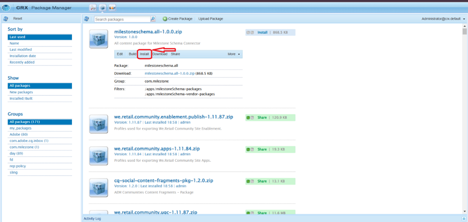This screenshot has height=222, width=468.
Task: Select Adobe (80) group
Action: pyautogui.click(x=40, y=134)
